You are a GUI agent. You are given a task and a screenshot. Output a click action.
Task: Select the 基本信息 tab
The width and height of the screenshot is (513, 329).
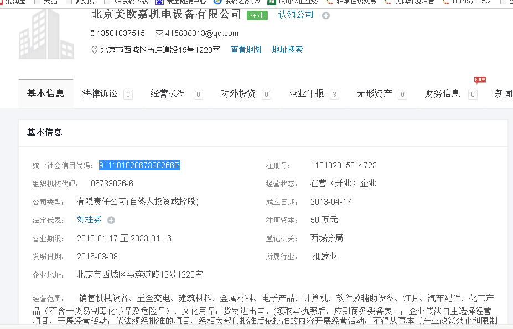[45, 93]
